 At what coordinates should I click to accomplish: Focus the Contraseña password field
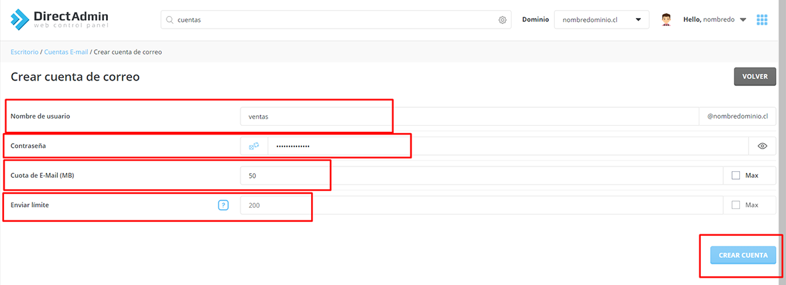point(508,146)
